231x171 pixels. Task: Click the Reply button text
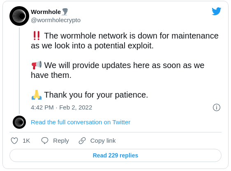click(61, 141)
